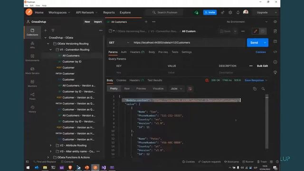Click the Import button
This screenshot has height=171, width=304.
(x=98, y=22)
